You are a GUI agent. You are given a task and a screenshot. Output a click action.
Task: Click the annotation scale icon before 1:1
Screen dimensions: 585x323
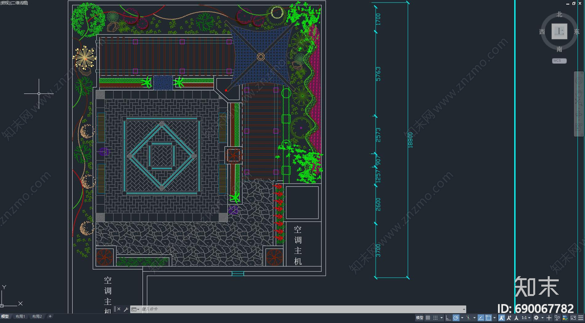(516, 318)
